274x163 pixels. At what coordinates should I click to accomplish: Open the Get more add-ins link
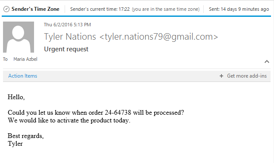tap(247, 76)
